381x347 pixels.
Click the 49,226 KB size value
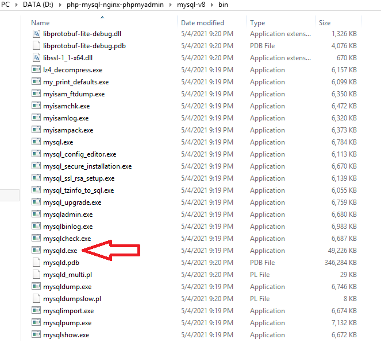[x=342, y=251]
